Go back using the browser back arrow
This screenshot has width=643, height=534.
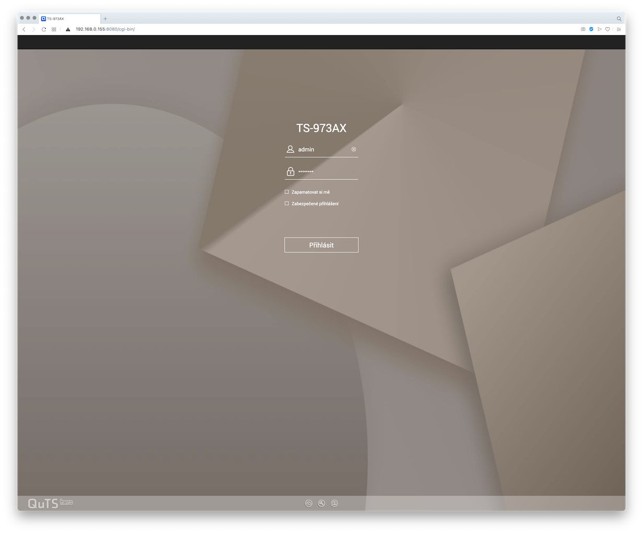click(24, 29)
